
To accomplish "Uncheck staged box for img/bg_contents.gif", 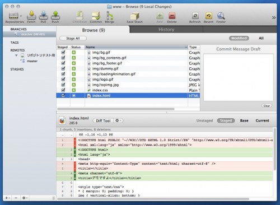I will coord(63,58).
